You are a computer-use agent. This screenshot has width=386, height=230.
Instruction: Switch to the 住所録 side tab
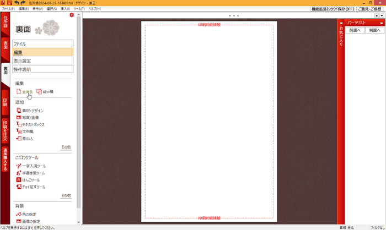click(x=6, y=23)
